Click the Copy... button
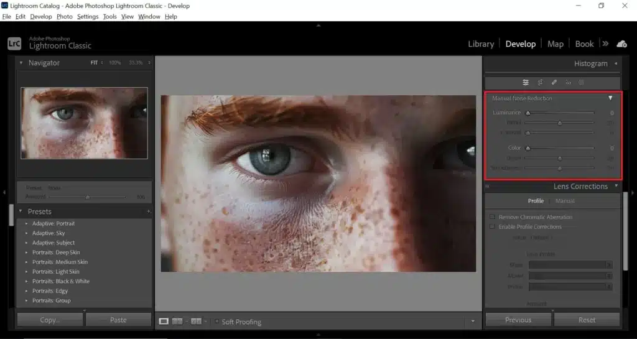The image size is (637, 339). pos(50,320)
